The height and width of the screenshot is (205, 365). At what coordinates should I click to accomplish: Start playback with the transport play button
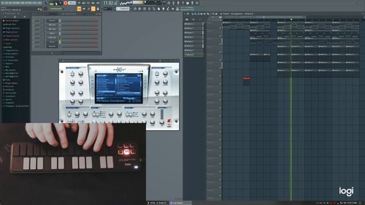56,3
